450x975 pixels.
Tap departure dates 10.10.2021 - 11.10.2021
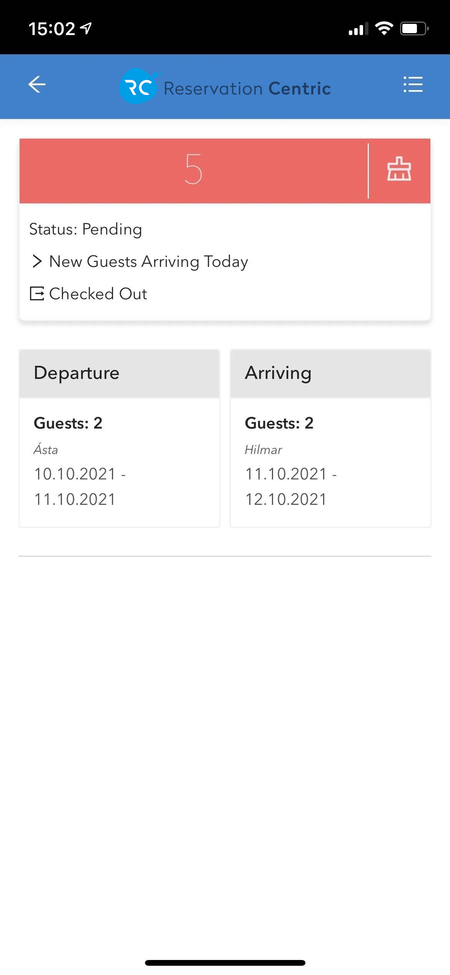[80, 486]
